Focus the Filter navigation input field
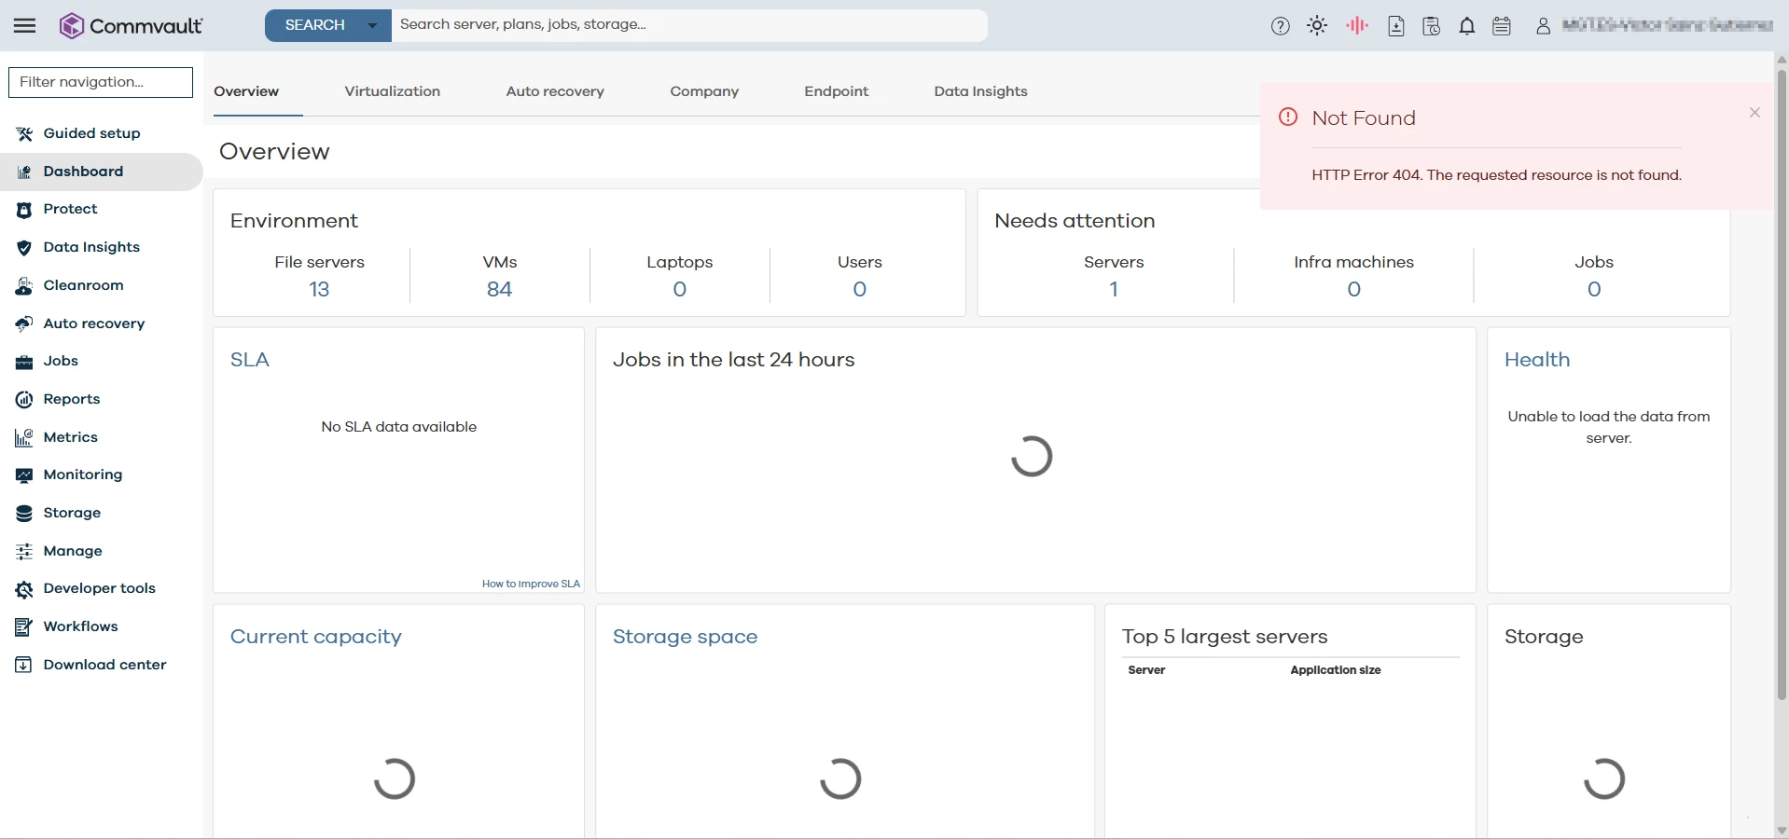 (101, 82)
